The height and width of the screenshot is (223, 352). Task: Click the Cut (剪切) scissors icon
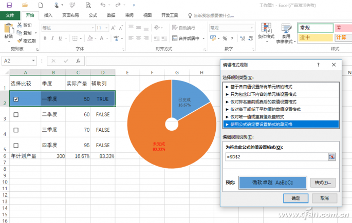point(20,25)
